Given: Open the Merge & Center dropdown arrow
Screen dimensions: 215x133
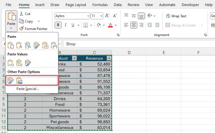Looking at the screenshot, I should pyautogui.click(x=202, y=25).
